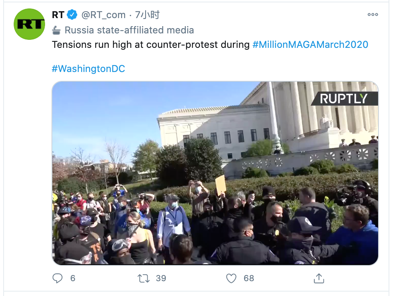The width and height of the screenshot is (395, 296).
Task: Click the tweet text about tensions
Action: tap(151, 45)
